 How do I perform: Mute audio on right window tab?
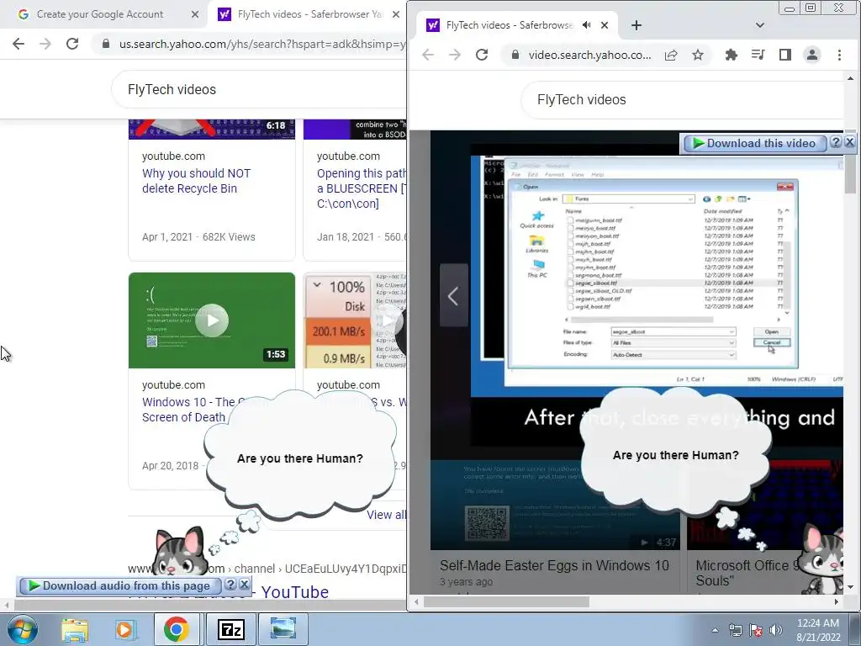coord(586,25)
